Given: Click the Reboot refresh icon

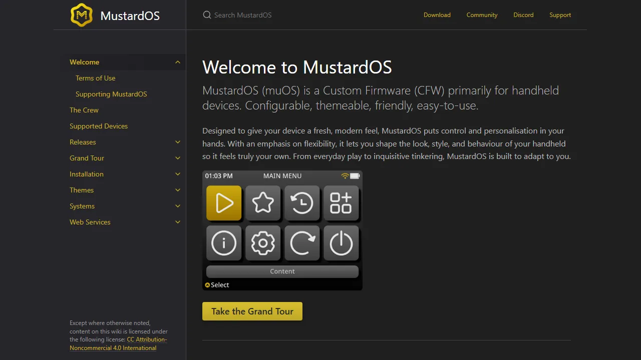Looking at the screenshot, I should pos(302,243).
